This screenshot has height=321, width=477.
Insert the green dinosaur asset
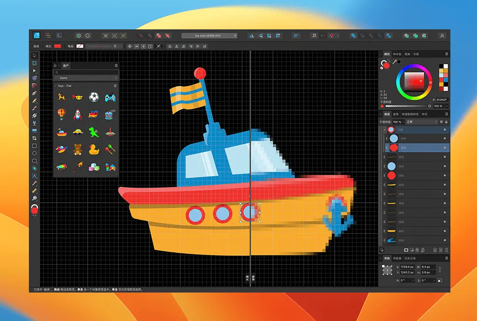[x=94, y=132]
